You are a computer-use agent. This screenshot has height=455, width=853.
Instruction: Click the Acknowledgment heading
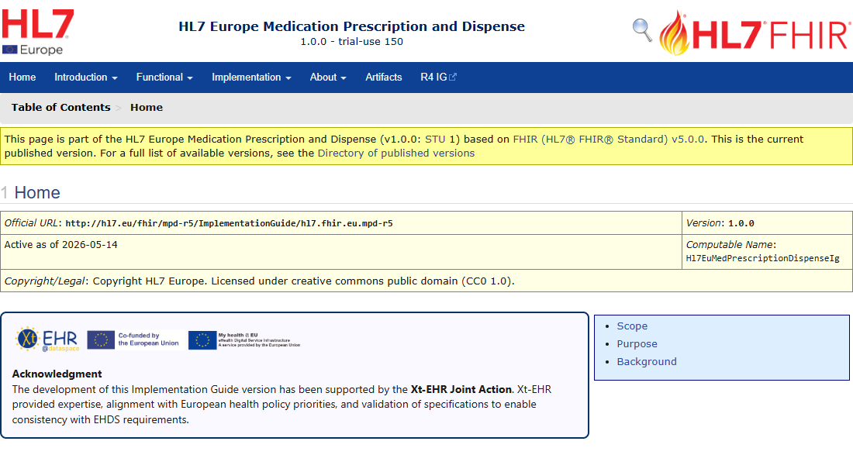pyautogui.click(x=57, y=374)
